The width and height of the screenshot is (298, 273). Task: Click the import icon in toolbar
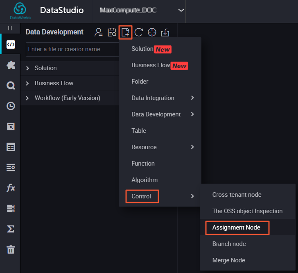pyautogui.click(x=165, y=32)
